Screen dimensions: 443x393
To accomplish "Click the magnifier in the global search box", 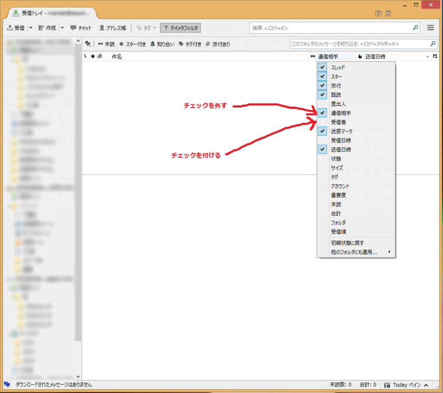I will tap(415, 28).
